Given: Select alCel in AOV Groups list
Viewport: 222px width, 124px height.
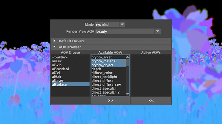Looking at the screenshot, I should [56, 73].
